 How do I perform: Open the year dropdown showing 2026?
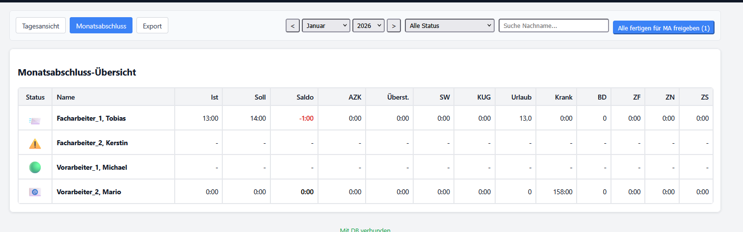(369, 26)
